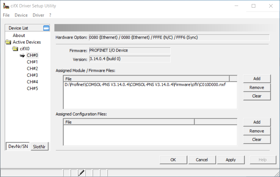
Task: Click the Active Devices folder icon
Action: tap(8, 42)
